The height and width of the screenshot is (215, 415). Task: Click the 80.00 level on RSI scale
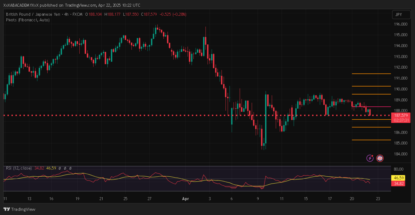399,169
